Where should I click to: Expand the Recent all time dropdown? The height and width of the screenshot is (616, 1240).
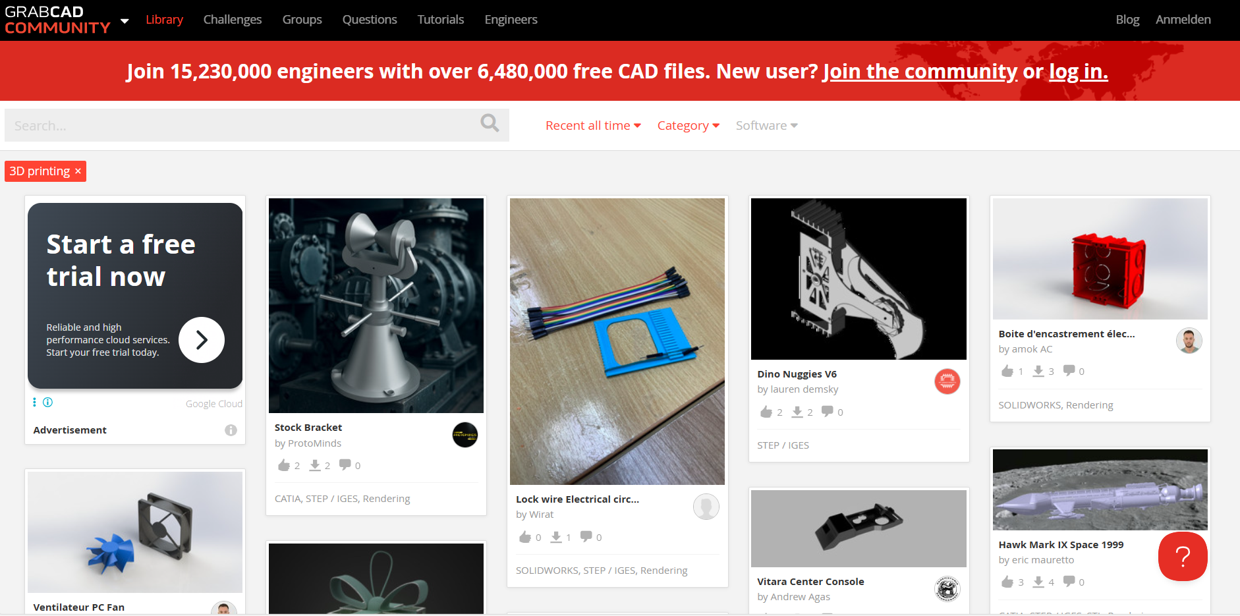593,125
